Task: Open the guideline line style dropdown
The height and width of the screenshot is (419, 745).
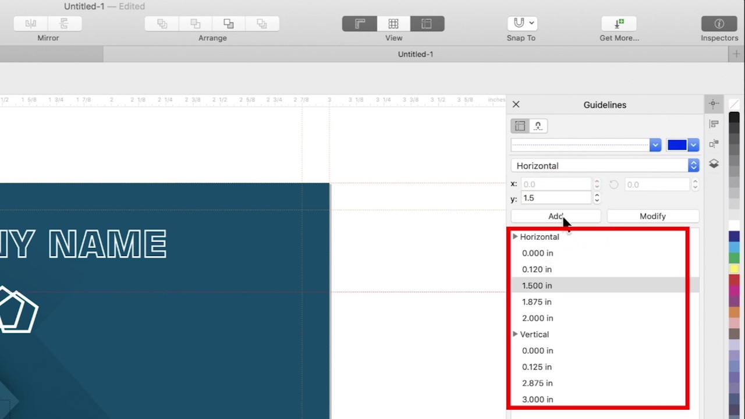Action: [586, 145]
